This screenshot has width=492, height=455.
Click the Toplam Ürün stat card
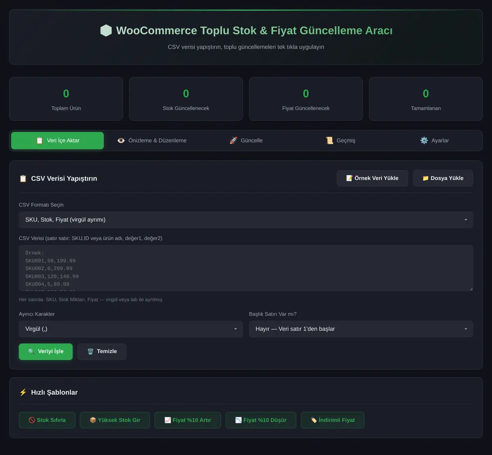click(x=66, y=99)
